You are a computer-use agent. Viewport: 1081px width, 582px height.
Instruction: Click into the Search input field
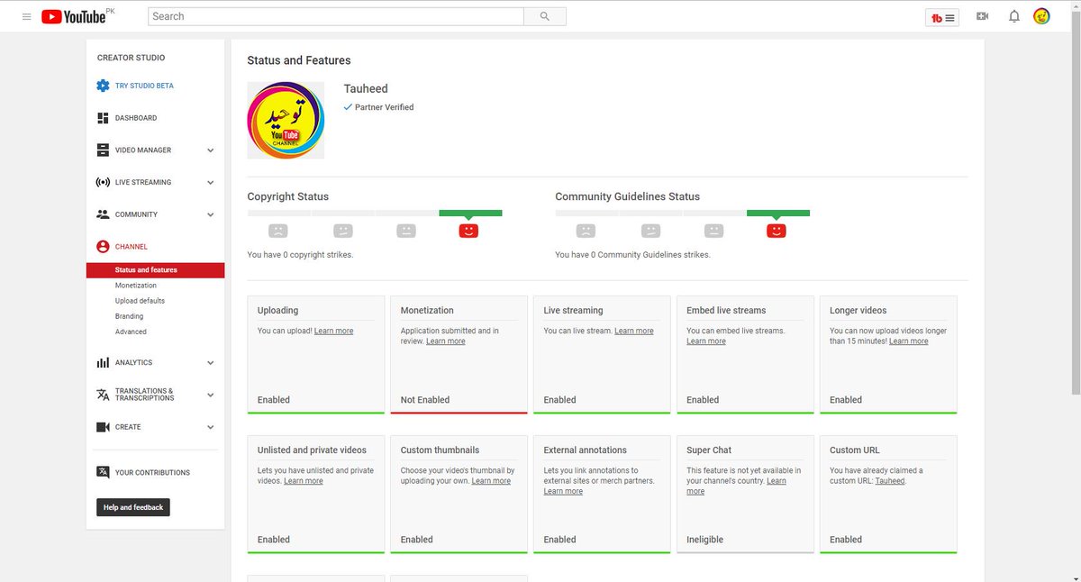(x=336, y=16)
